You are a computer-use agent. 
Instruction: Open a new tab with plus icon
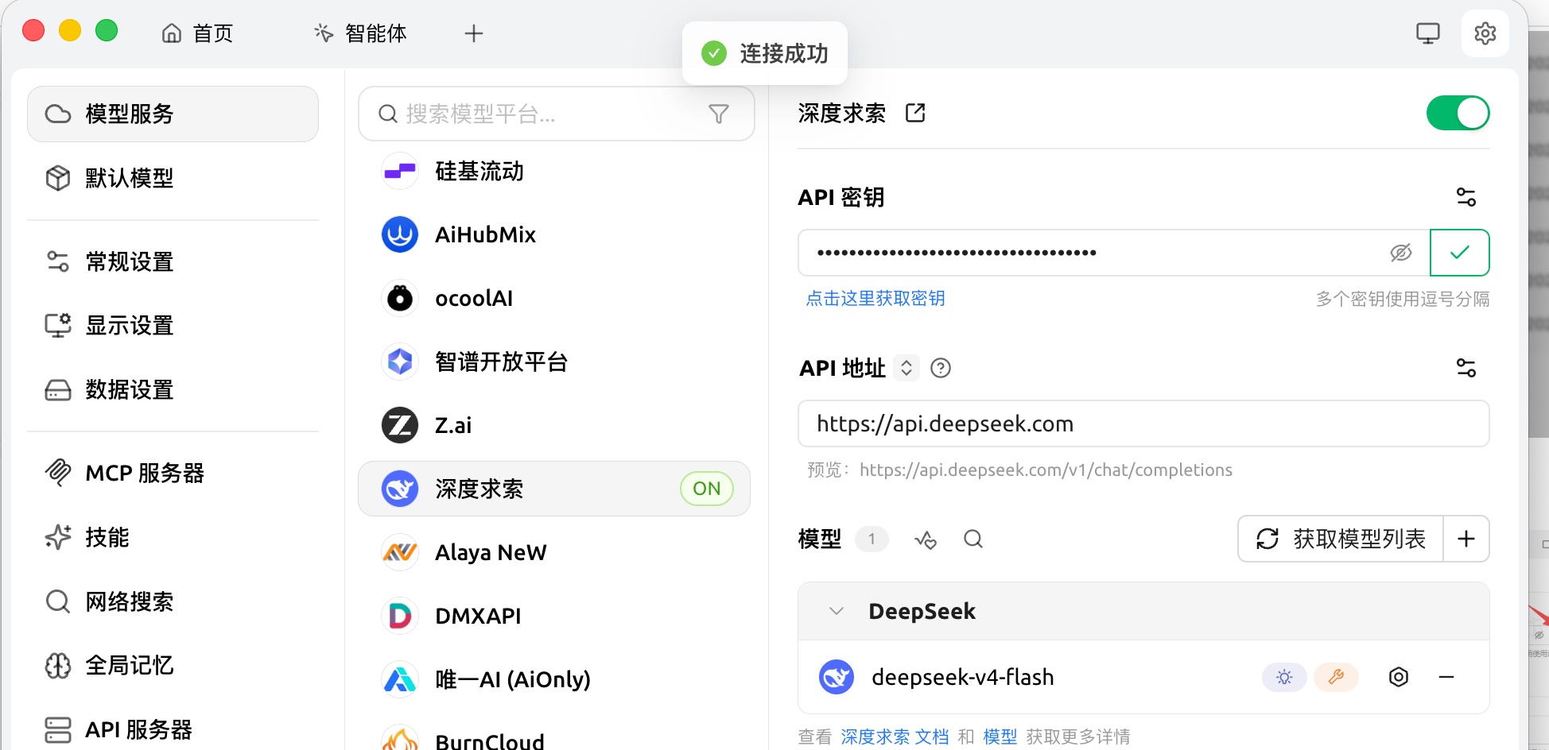(474, 33)
